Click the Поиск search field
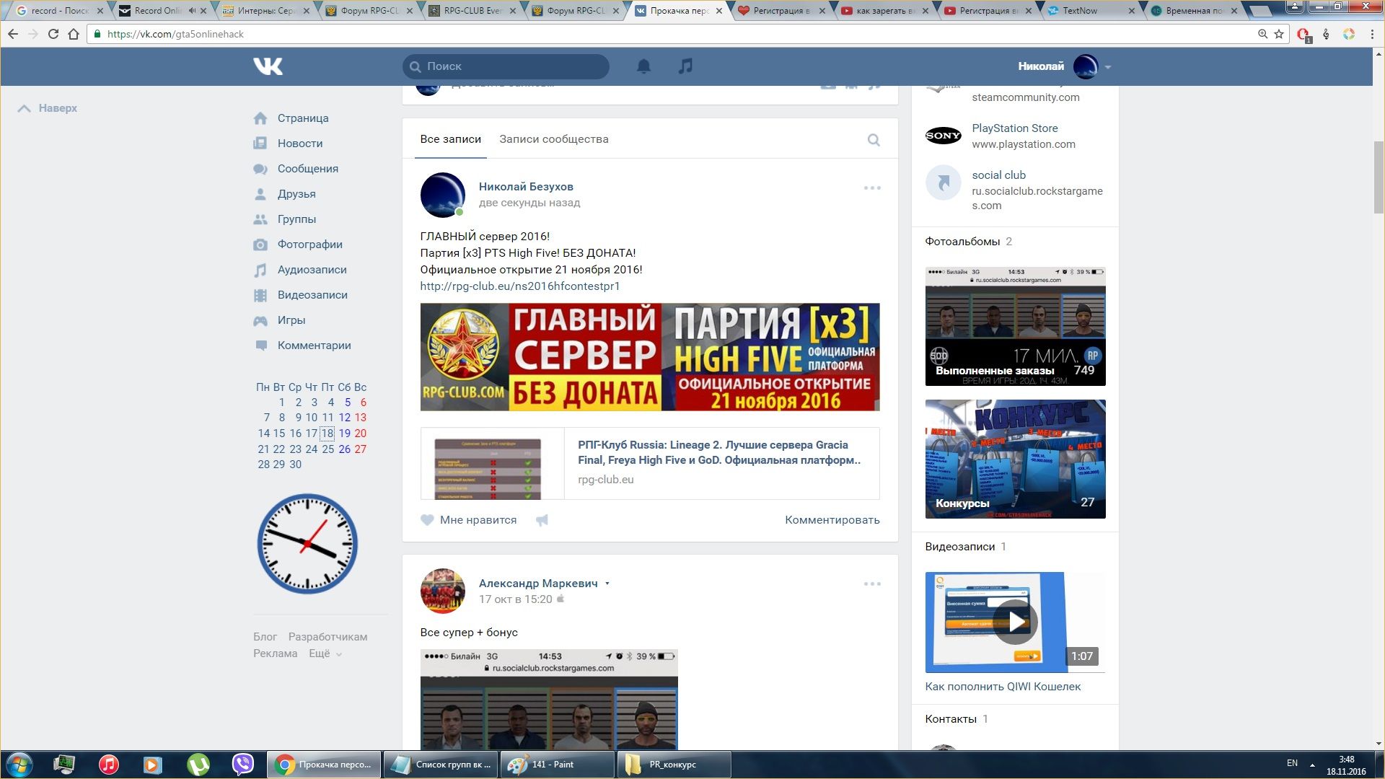This screenshot has width=1385, height=779. (x=505, y=66)
